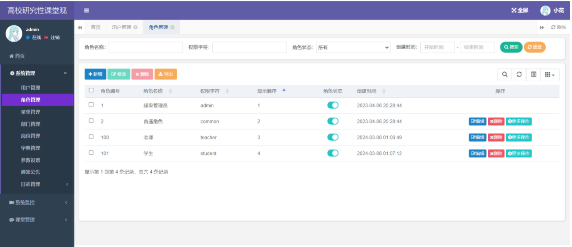
Task: Toggle the sidebar hamburger menu icon
Action: [86, 10]
